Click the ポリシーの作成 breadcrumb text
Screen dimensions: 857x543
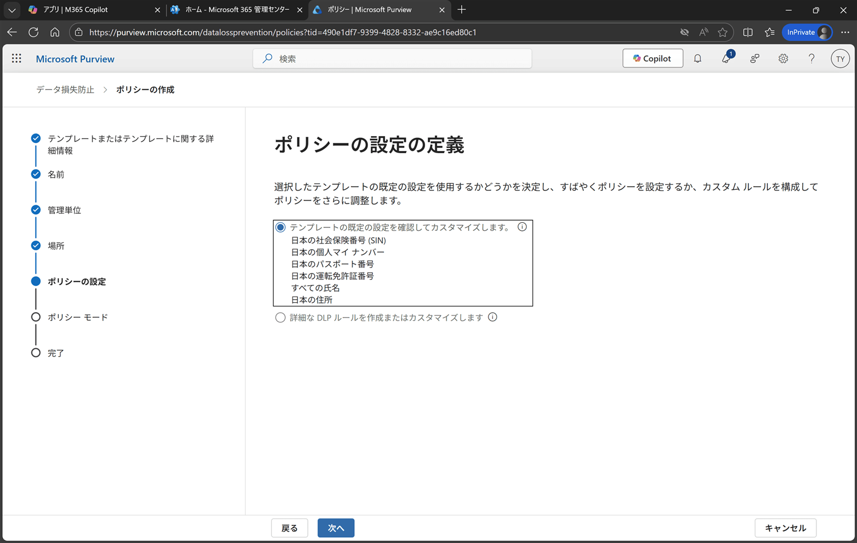pyautogui.click(x=145, y=90)
